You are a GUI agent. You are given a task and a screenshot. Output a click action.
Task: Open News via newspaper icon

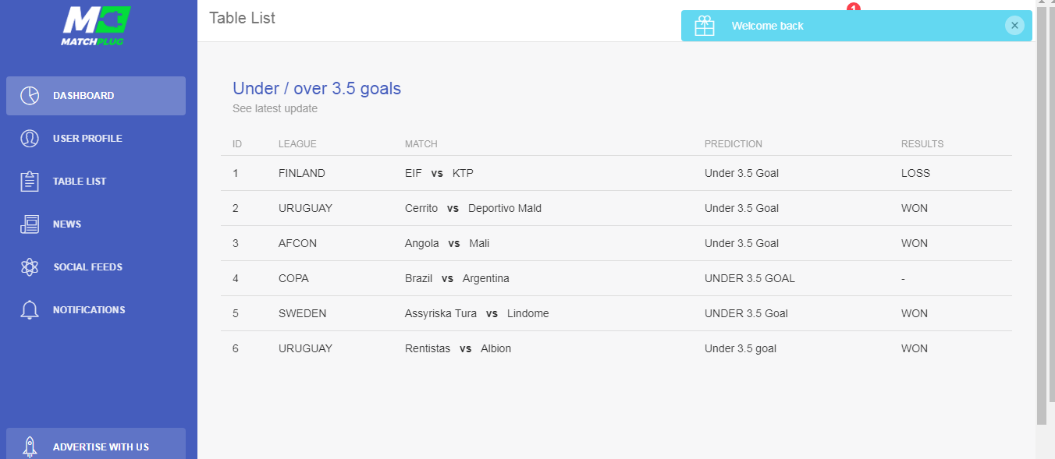click(30, 224)
